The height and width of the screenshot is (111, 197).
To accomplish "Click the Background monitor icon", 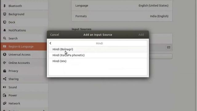I will pos(5,14).
